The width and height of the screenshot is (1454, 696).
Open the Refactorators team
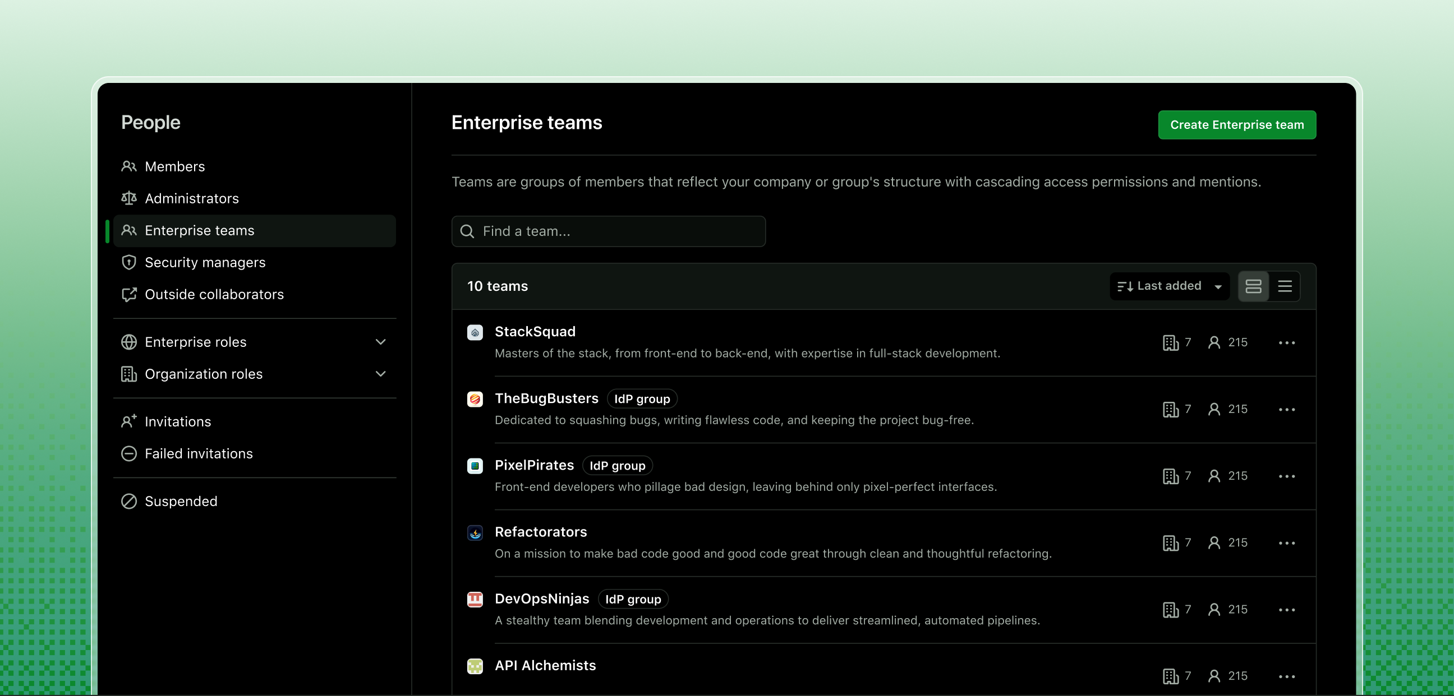540,532
